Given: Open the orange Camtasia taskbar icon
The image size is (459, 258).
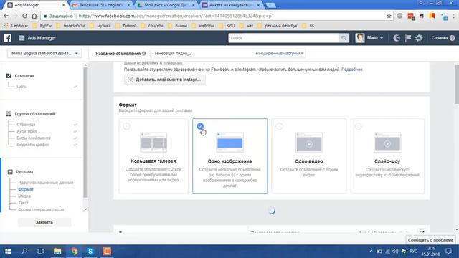Looking at the screenshot, I should pyautogui.click(x=107, y=252).
